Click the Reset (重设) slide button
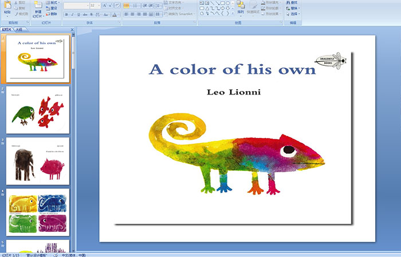401x257 pixels. pos(52,8)
